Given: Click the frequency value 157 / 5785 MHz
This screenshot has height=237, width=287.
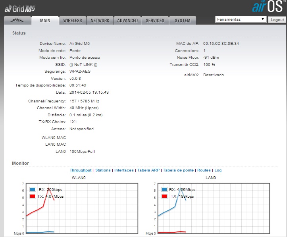Looking at the screenshot, I should (x=85, y=101).
